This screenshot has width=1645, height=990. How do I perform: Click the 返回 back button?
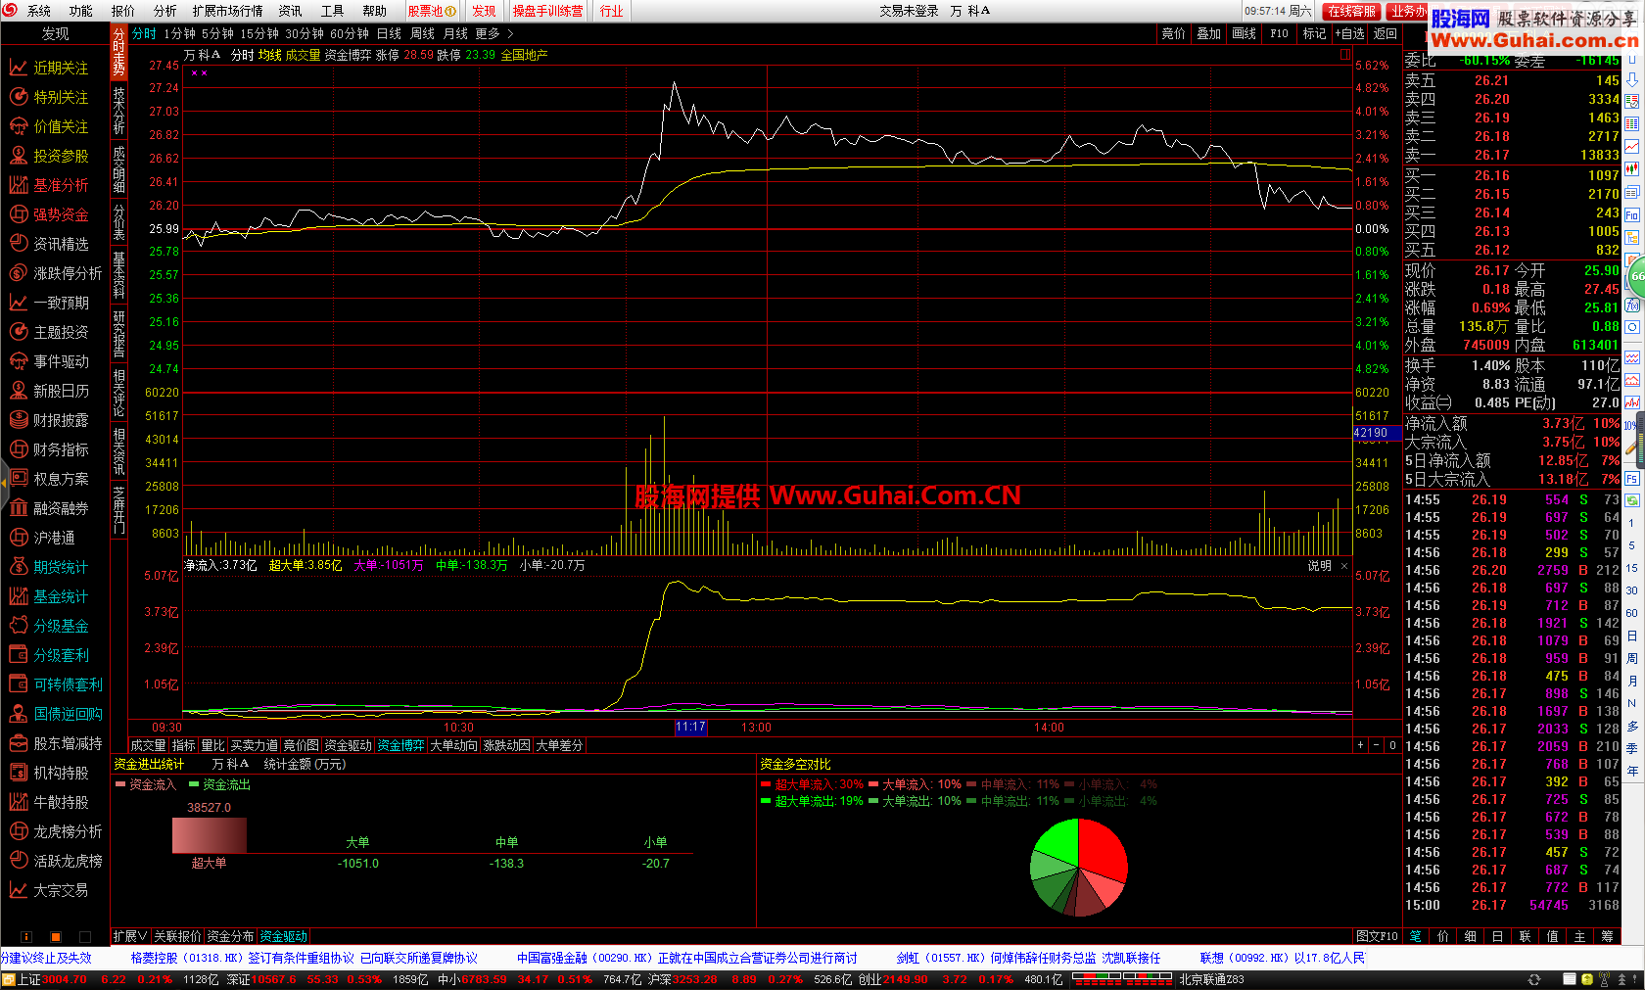coord(1385,33)
